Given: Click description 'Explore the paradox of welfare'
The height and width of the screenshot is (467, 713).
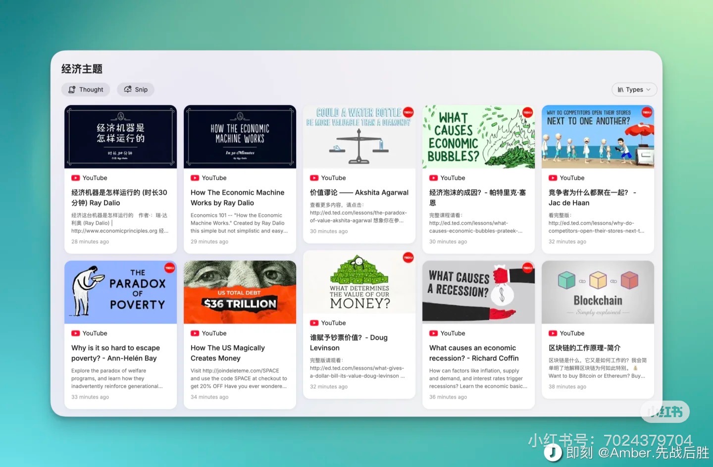Looking at the screenshot, I should [x=117, y=378].
